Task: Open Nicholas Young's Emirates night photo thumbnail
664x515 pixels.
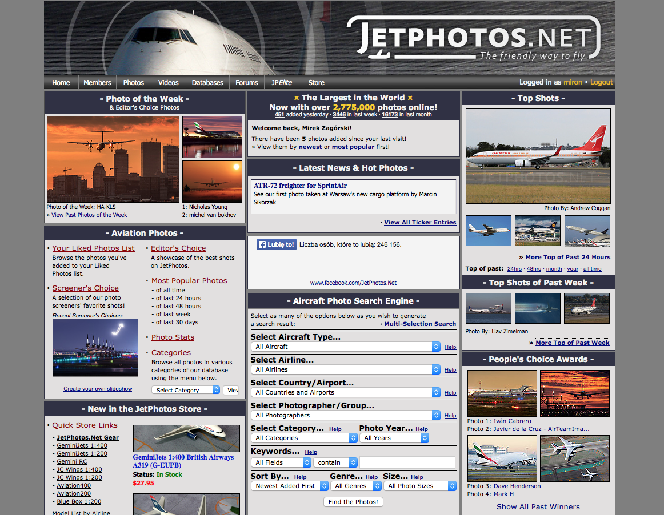Action: tap(212, 136)
